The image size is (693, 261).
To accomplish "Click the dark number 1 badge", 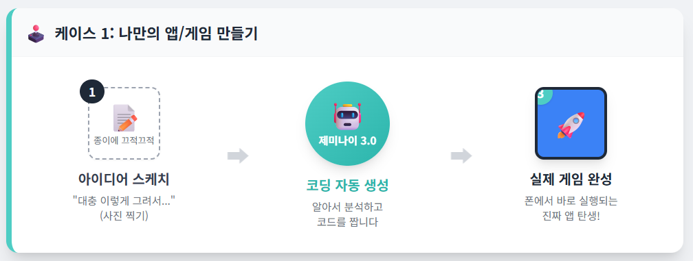I will tap(92, 92).
